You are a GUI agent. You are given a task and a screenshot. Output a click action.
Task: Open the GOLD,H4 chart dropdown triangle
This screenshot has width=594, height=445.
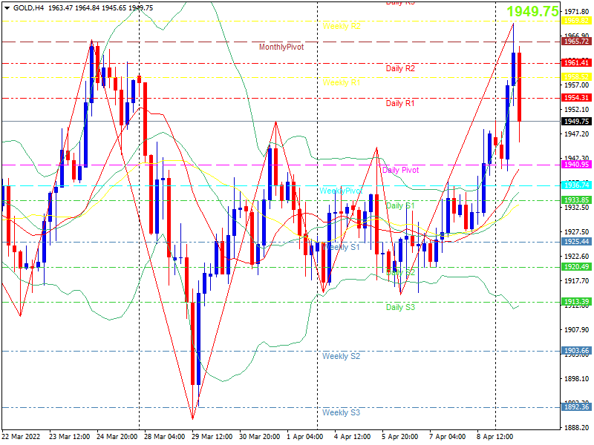point(7,8)
